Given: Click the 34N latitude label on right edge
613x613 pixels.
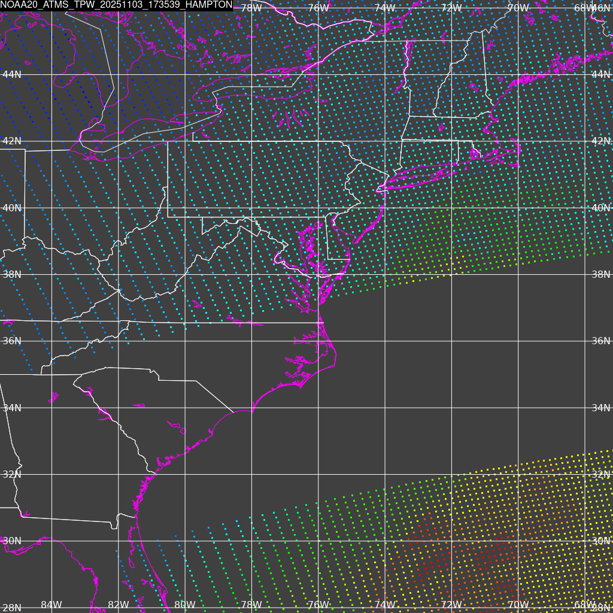Looking at the screenshot, I should (x=601, y=408).
